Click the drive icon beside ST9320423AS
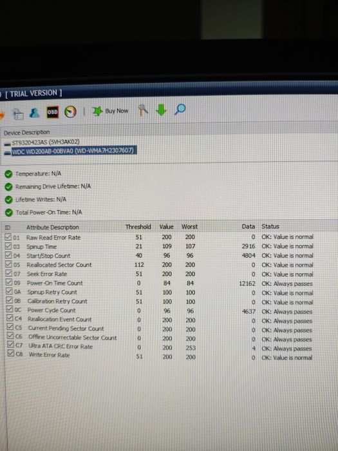 (x=8, y=143)
